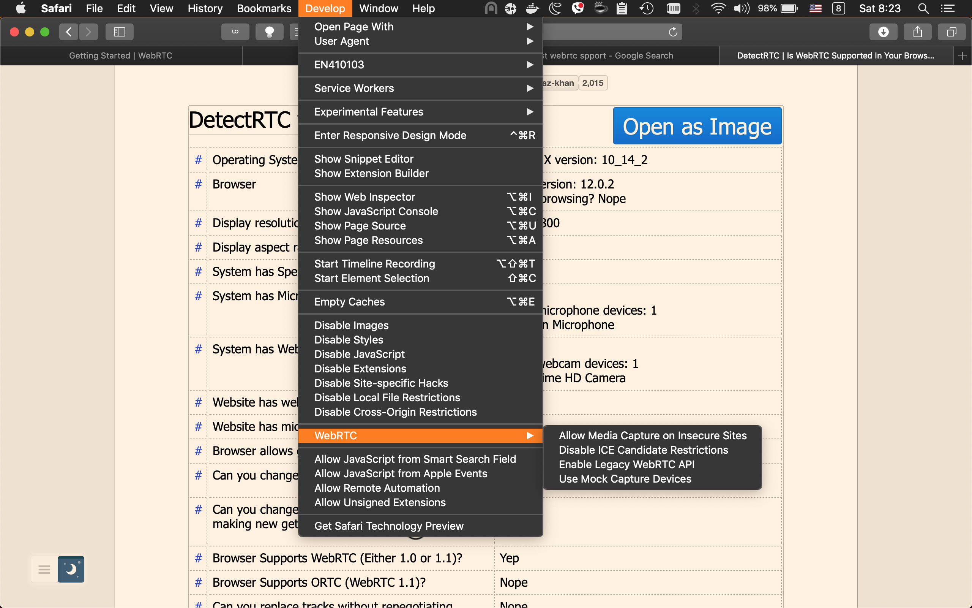Expand the highlighted WebRTC submenu
Screen dimensions: 972x608
tap(421, 435)
